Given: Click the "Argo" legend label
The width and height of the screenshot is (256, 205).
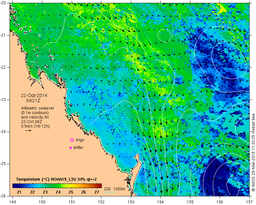Looking at the screenshot, I should (x=80, y=140).
